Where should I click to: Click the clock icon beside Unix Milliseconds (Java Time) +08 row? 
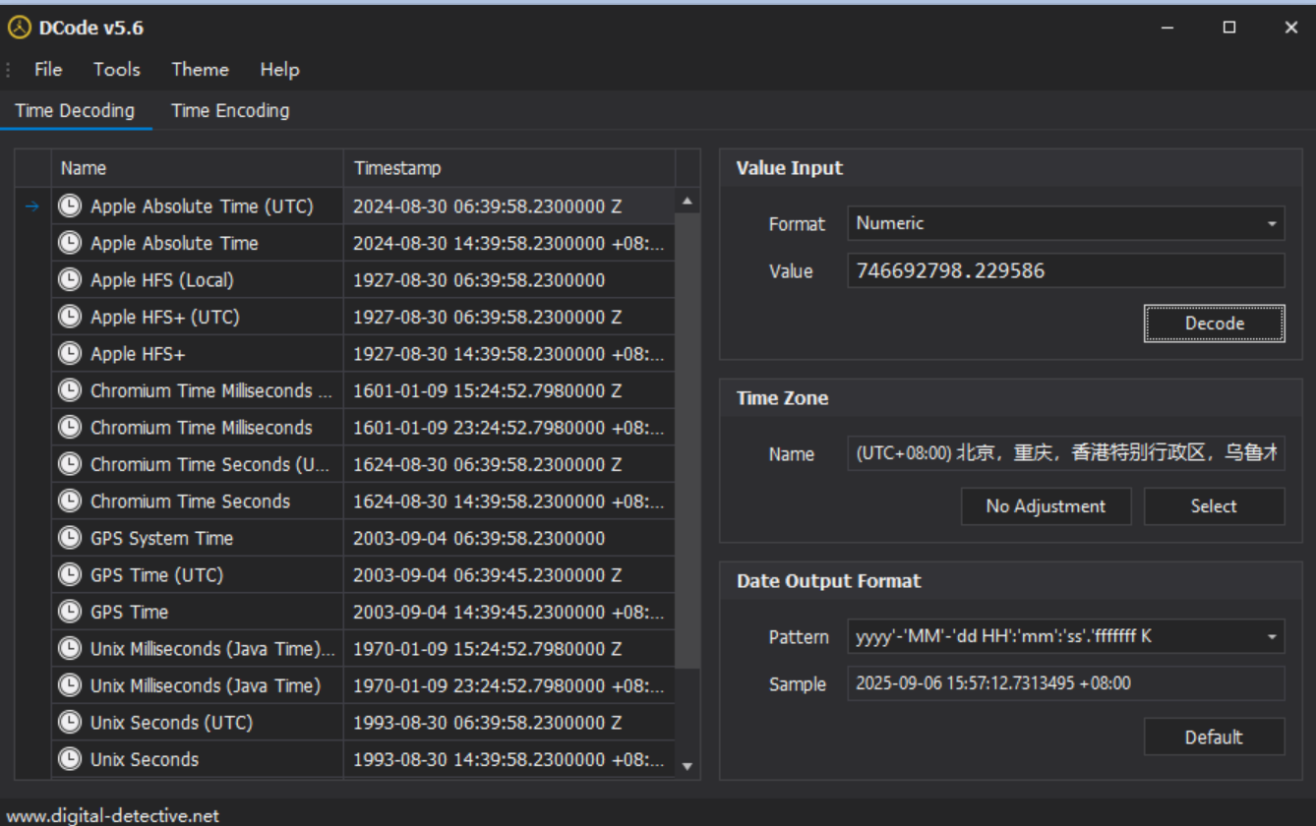[x=69, y=685]
